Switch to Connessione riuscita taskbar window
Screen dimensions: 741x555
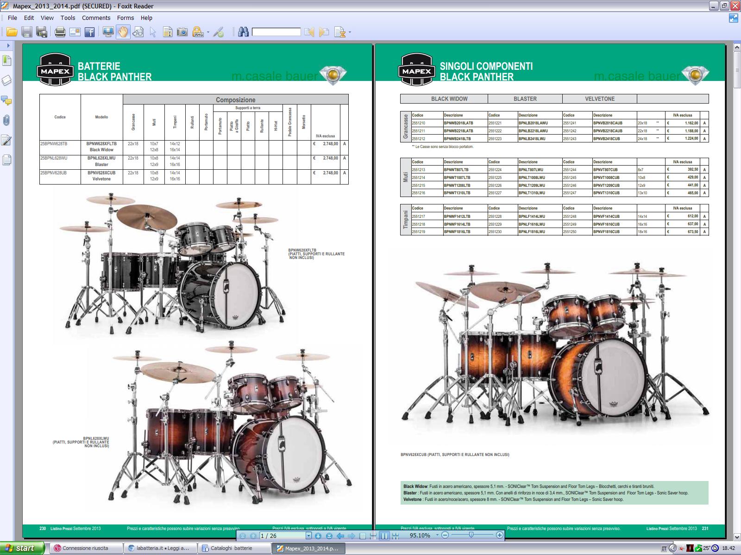pyautogui.click(x=86, y=548)
